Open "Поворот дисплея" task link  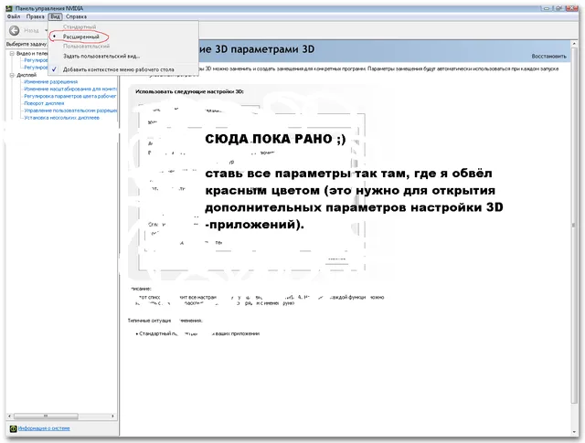(x=46, y=103)
